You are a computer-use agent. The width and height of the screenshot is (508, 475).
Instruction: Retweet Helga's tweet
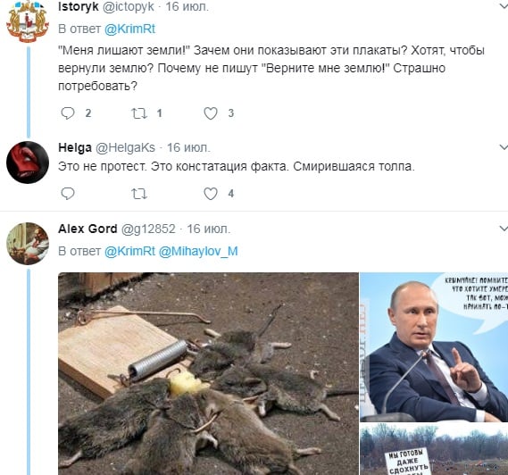coord(139,194)
